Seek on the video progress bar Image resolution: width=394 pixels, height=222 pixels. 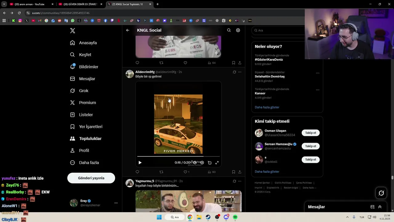coord(179,156)
